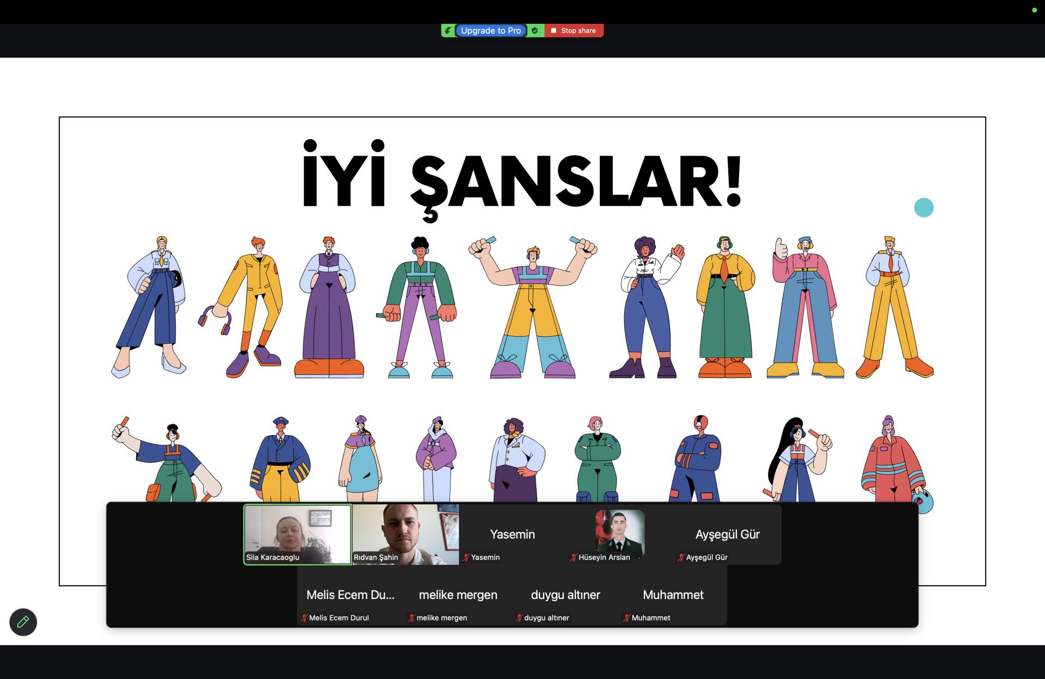The width and height of the screenshot is (1045, 679).
Task: Click the large 'duygu altıner' name
Action: (x=565, y=595)
